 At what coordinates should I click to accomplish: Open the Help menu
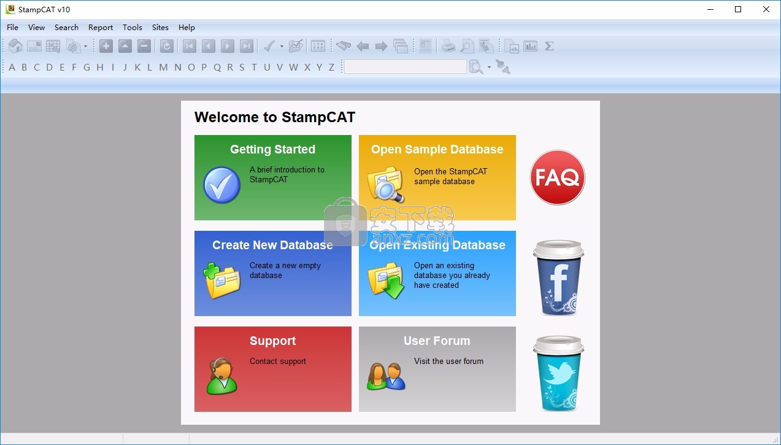(187, 27)
